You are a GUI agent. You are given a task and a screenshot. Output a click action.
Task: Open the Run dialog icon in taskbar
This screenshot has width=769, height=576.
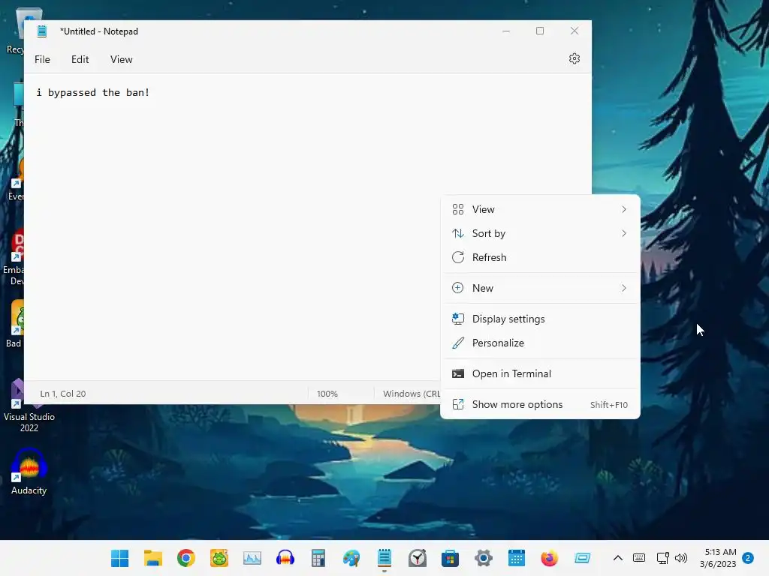pyautogui.click(x=583, y=558)
